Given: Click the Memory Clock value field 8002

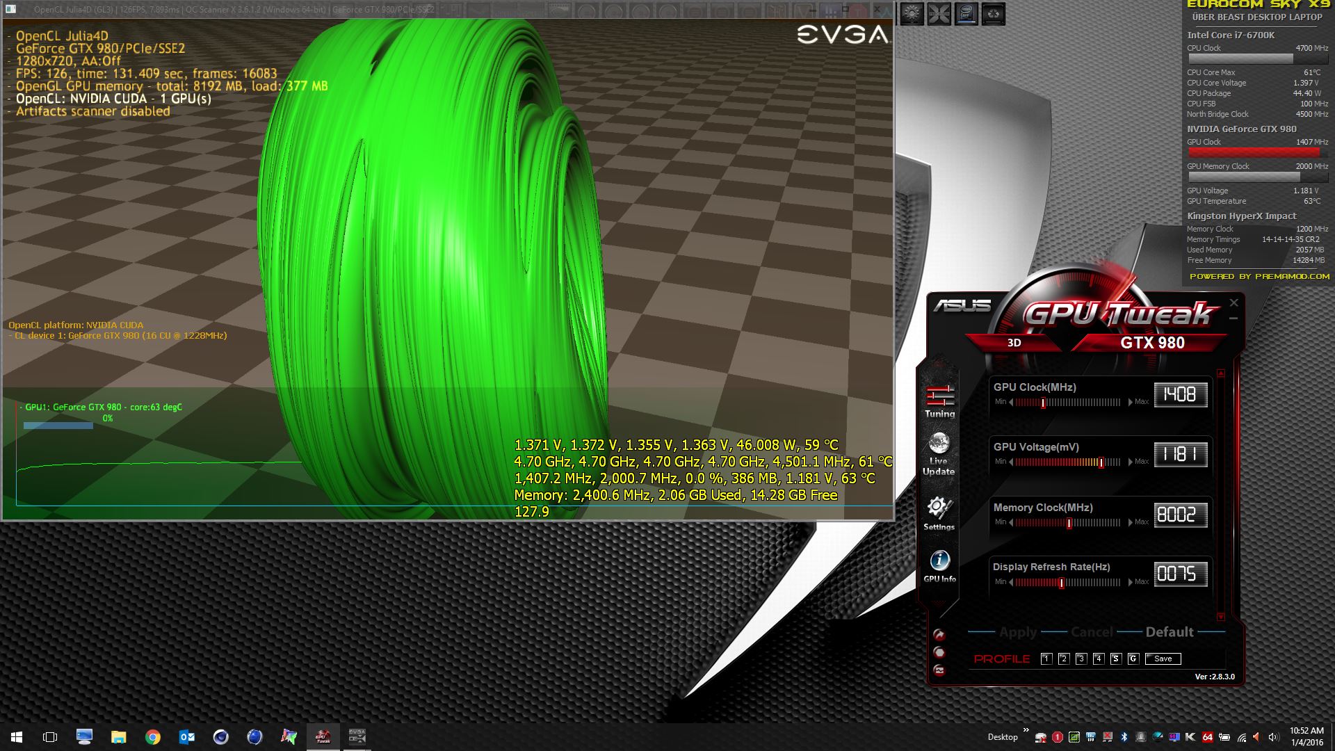Looking at the screenshot, I should pyautogui.click(x=1181, y=515).
